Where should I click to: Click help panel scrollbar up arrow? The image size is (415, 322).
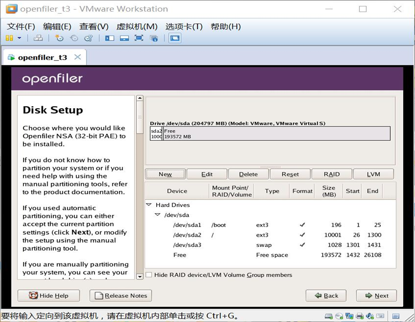140,98
